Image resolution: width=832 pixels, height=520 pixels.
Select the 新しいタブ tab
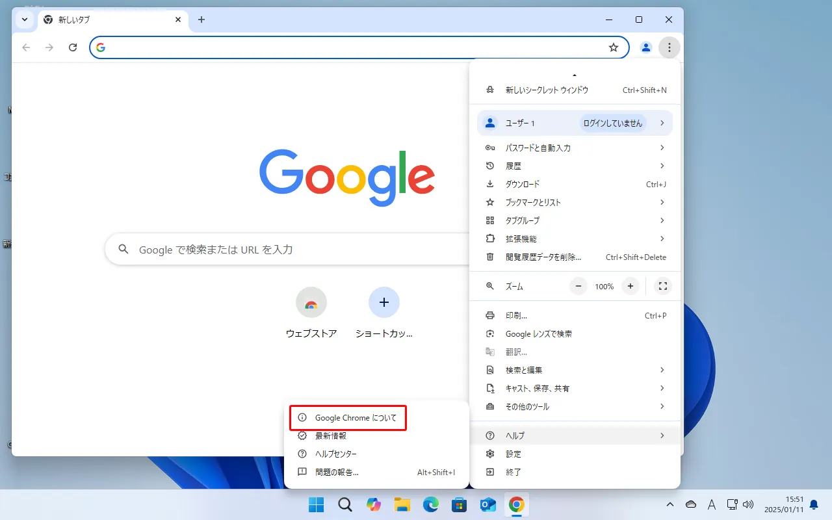coord(113,19)
